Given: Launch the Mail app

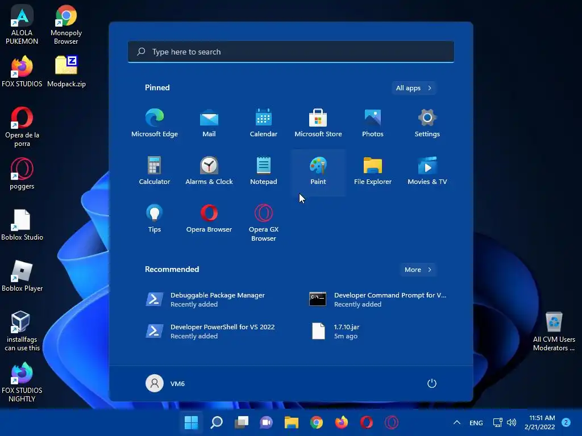Looking at the screenshot, I should click(x=209, y=123).
